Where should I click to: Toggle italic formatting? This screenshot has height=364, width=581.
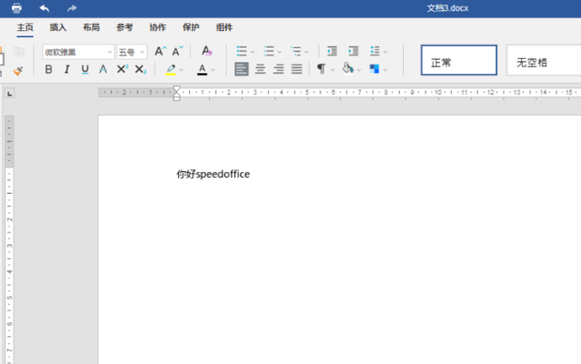pyautogui.click(x=67, y=69)
